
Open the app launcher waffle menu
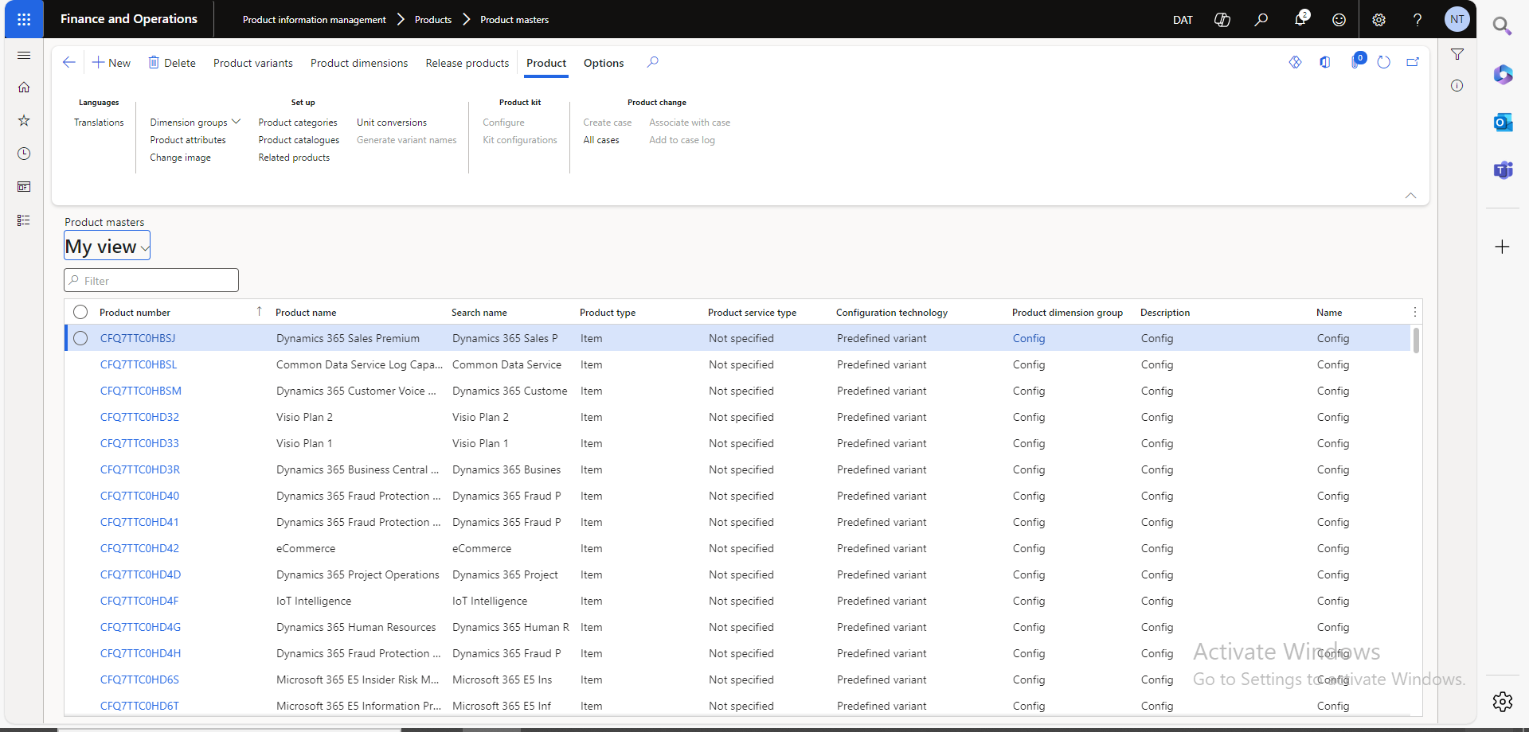coord(24,19)
